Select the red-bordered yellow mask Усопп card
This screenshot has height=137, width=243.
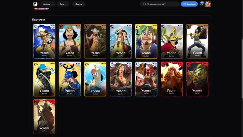pyautogui.click(x=197, y=79)
